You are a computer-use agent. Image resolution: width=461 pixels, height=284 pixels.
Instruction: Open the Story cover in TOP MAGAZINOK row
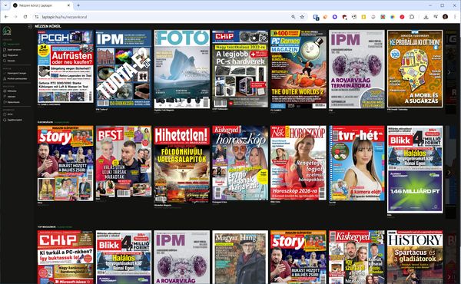click(x=298, y=257)
